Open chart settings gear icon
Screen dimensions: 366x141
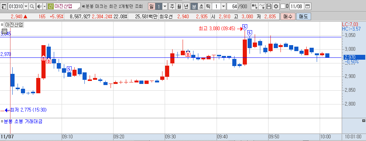276,6
